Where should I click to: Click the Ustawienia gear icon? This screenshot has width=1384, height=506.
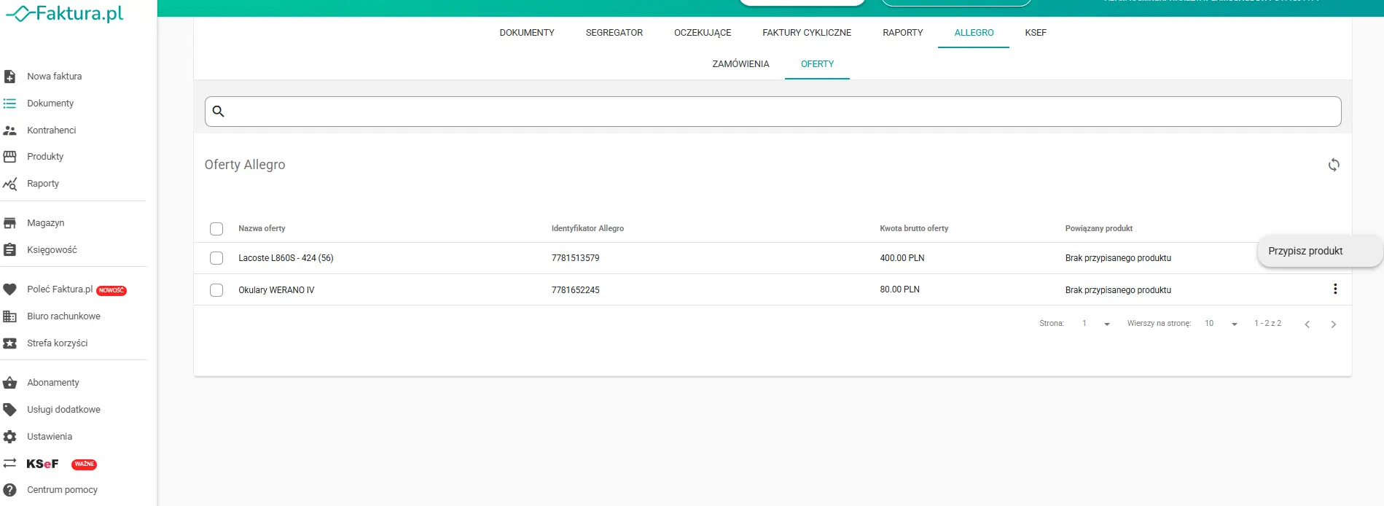[9, 437]
